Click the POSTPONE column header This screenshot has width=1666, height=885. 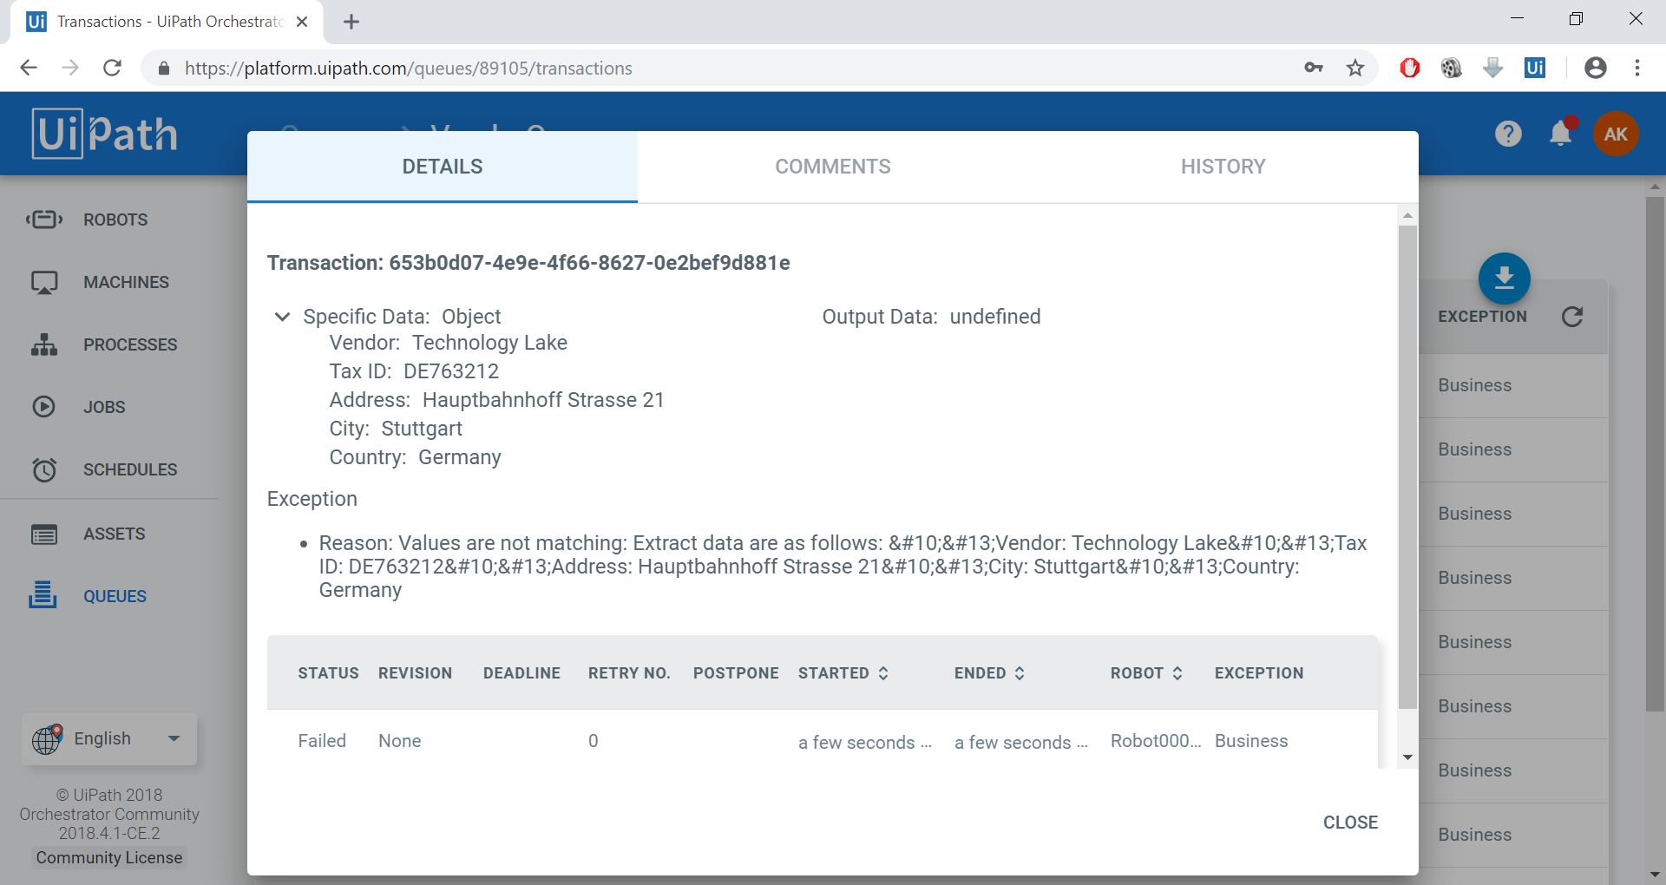tap(736, 672)
